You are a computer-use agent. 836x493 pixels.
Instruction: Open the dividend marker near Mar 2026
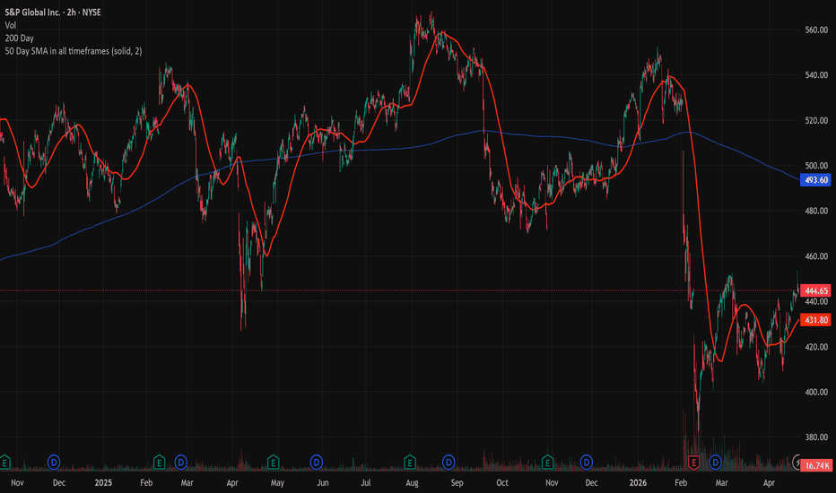pos(715,462)
